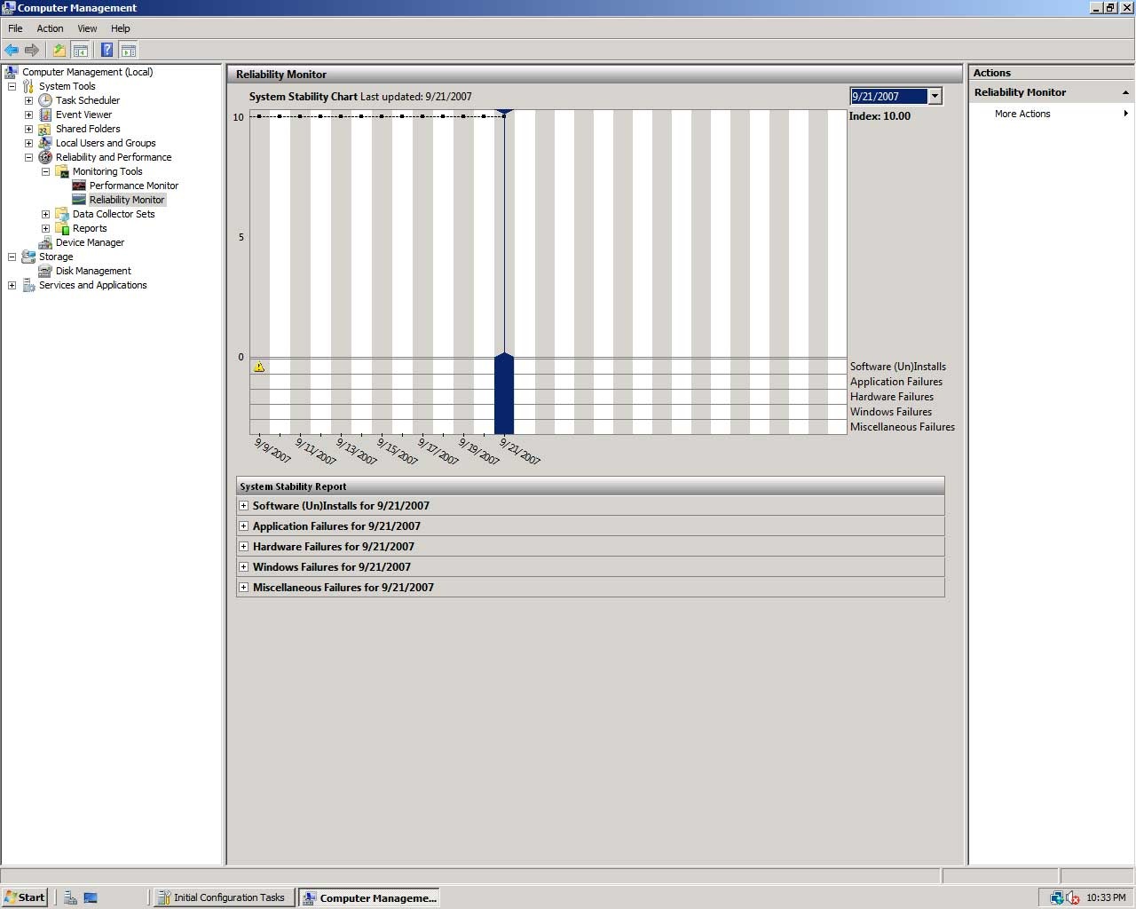Expand Miscellaneous Failures for 9/21/2007
1136x909 pixels.
243,588
